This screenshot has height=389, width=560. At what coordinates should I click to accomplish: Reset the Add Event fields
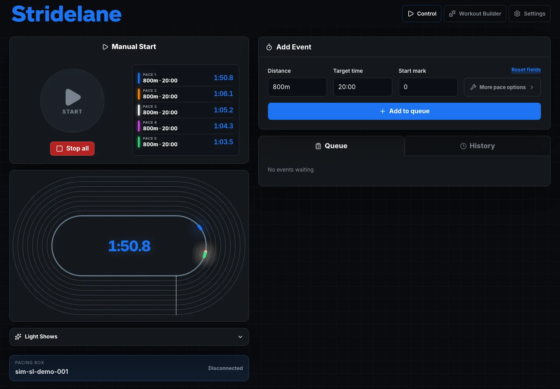(x=526, y=70)
